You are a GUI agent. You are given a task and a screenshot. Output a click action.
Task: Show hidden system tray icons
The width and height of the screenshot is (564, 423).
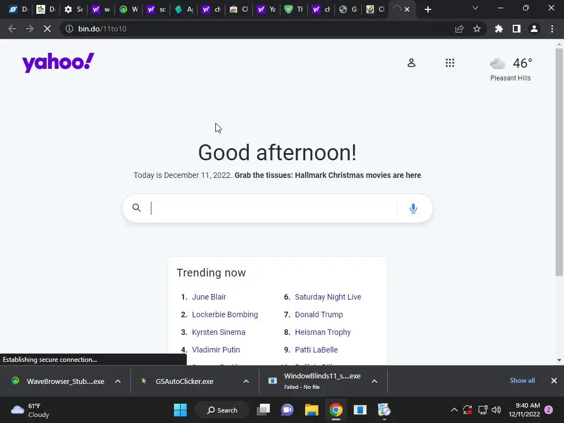454,410
